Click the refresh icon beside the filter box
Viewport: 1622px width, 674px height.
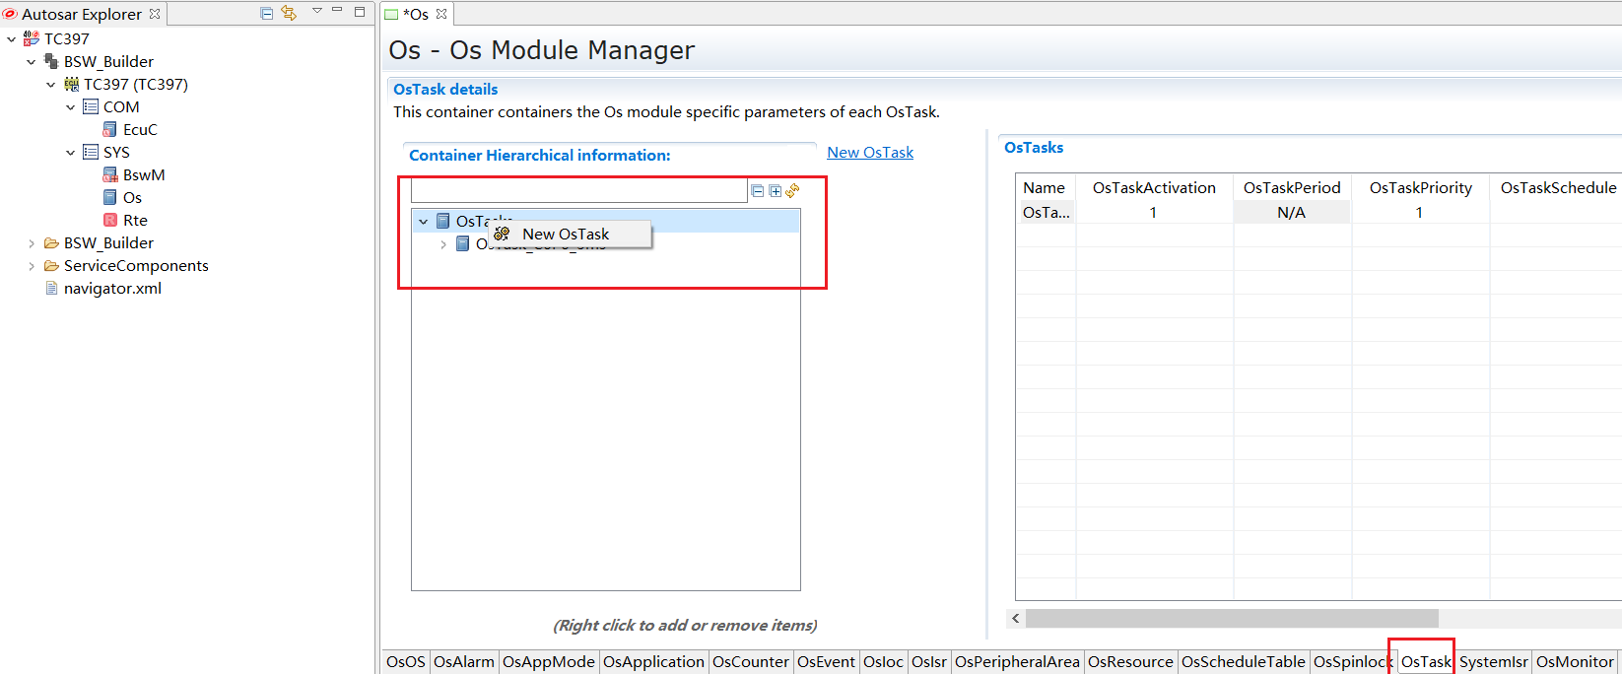coord(792,190)
